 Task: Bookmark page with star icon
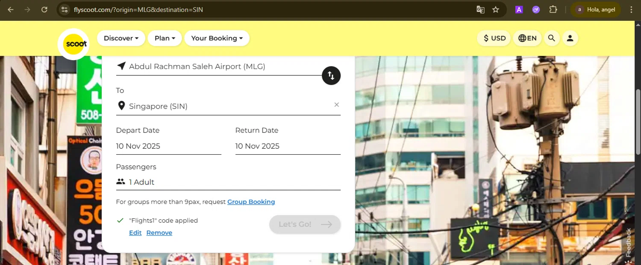[x=496, y=9]
